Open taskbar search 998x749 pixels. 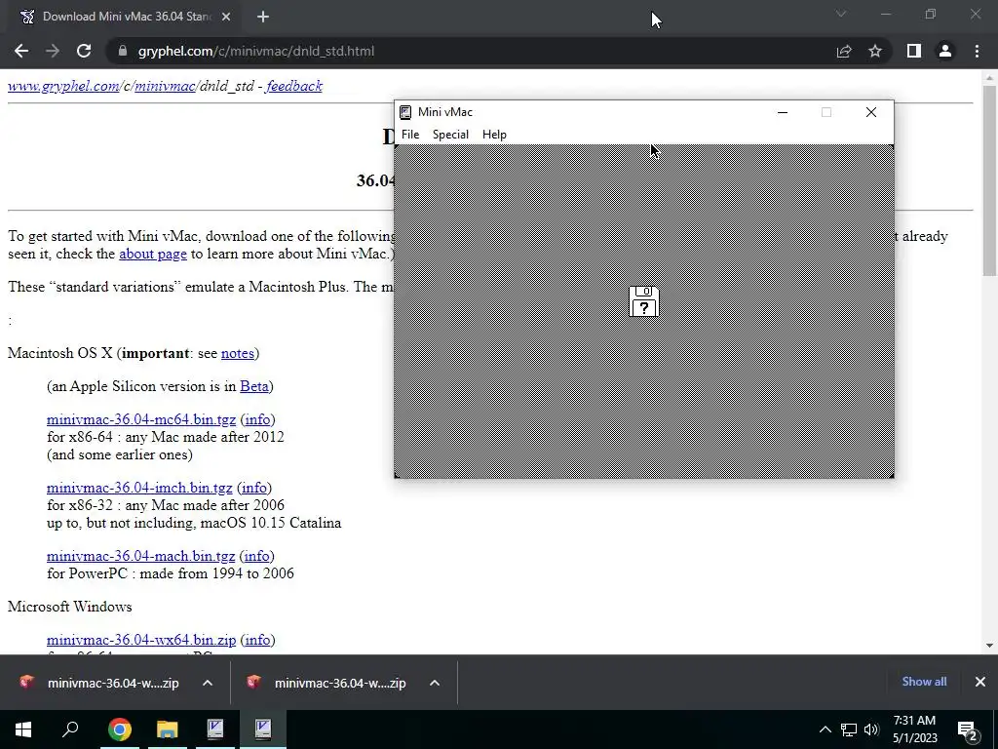pyautogui.click(x=70, y=729)
